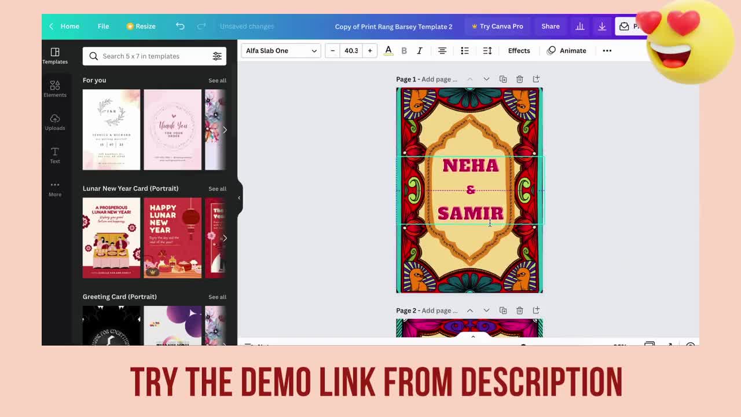
Task: Redo the last action
Action: coord(201,26)
